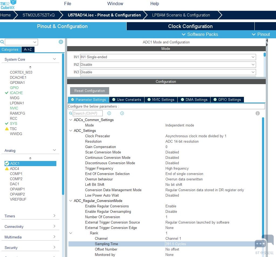This screenshot has height=257, width=276.
Task: Click the green checkmark beside ICACHE
Action: (x=7, y=93)
